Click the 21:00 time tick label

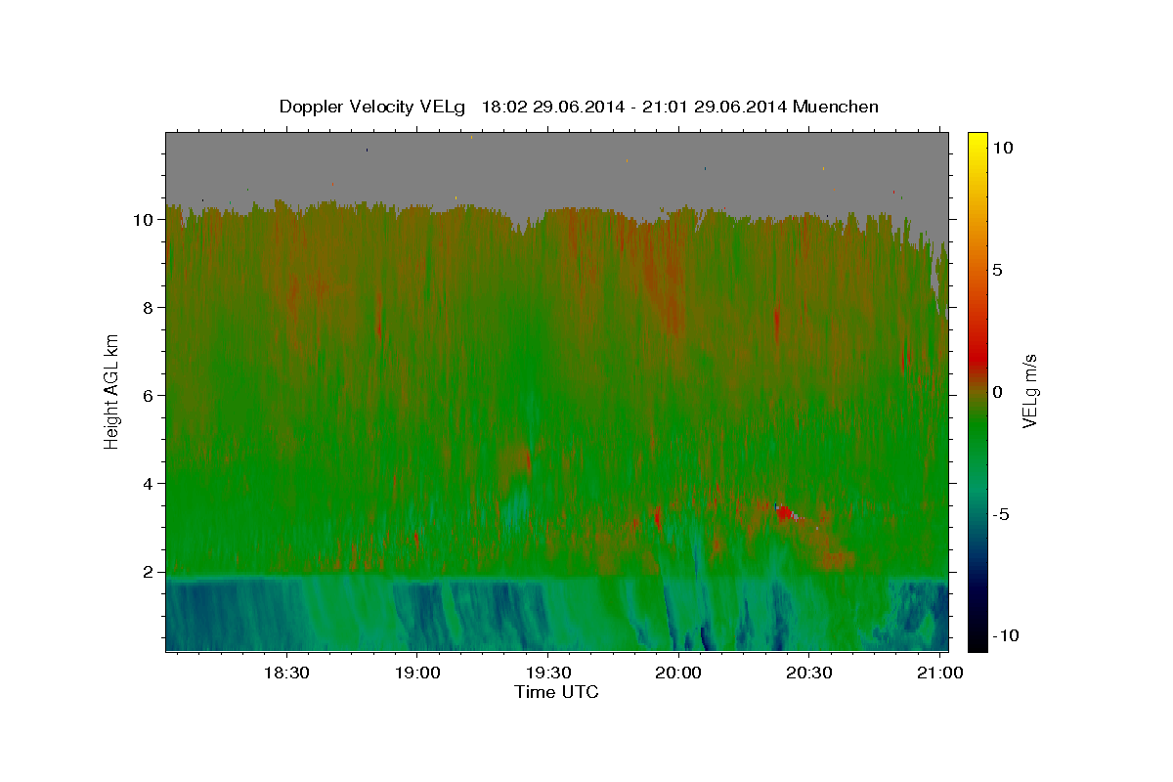[940, 673]
